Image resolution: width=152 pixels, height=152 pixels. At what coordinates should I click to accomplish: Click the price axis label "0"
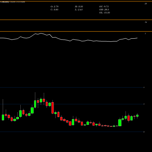point(144,132)
